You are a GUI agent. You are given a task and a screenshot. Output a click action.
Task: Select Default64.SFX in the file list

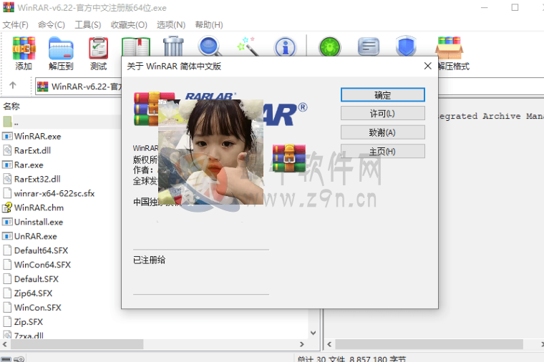[x=41, y=250]
